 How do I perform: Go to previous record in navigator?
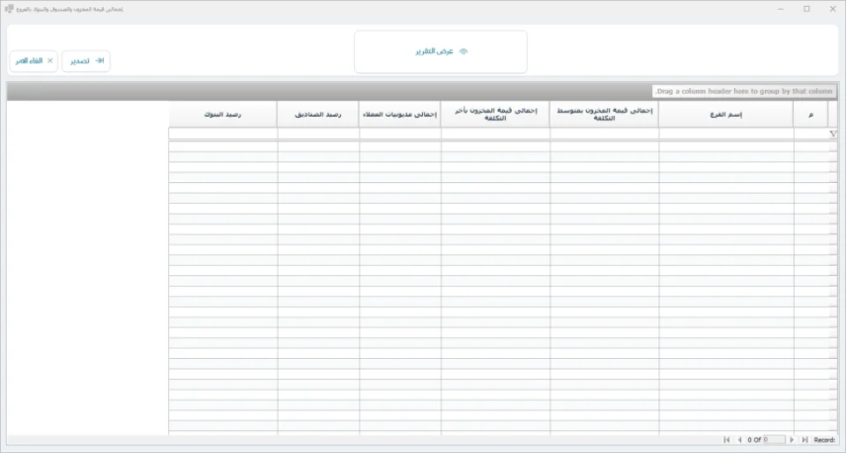coord(739,440)
